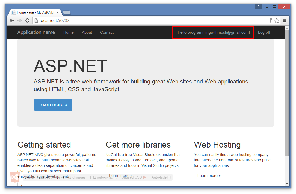Maximize the Chrome window
This screenshot has width=296, height=194.
tap(274, 7)
